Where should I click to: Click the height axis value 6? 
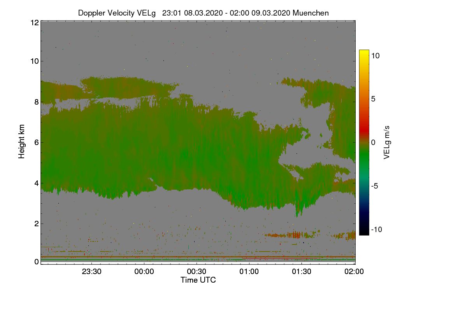click(x=37, y=142)
